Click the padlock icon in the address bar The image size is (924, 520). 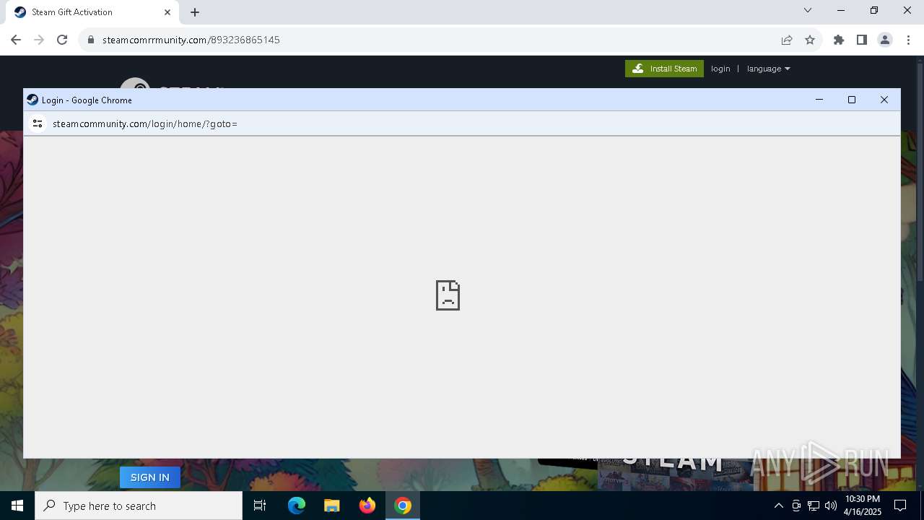[x=91, y=40]
